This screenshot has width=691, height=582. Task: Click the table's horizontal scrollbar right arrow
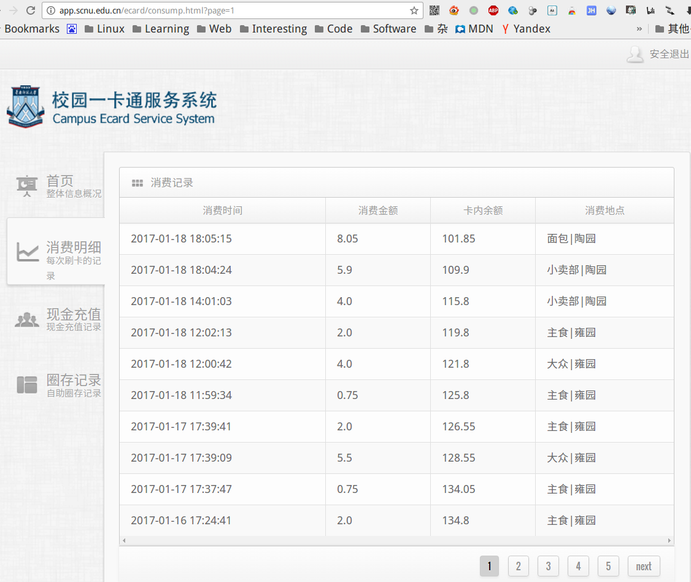(670, 541)
